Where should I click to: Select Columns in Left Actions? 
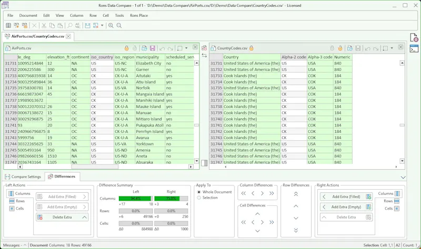pos(19,193)
